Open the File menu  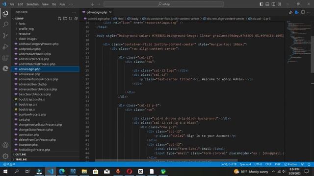tap(12, 4)
